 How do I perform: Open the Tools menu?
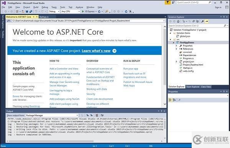pyautogui.click(x=62, y=7)
